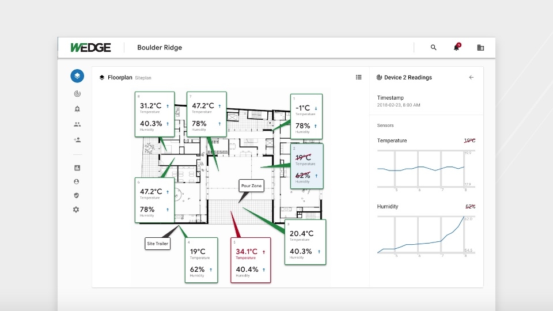This screenshot has height=311, width=553.
Task: Select device 3 card showing 20.4°C
Action: click(305, 242)
